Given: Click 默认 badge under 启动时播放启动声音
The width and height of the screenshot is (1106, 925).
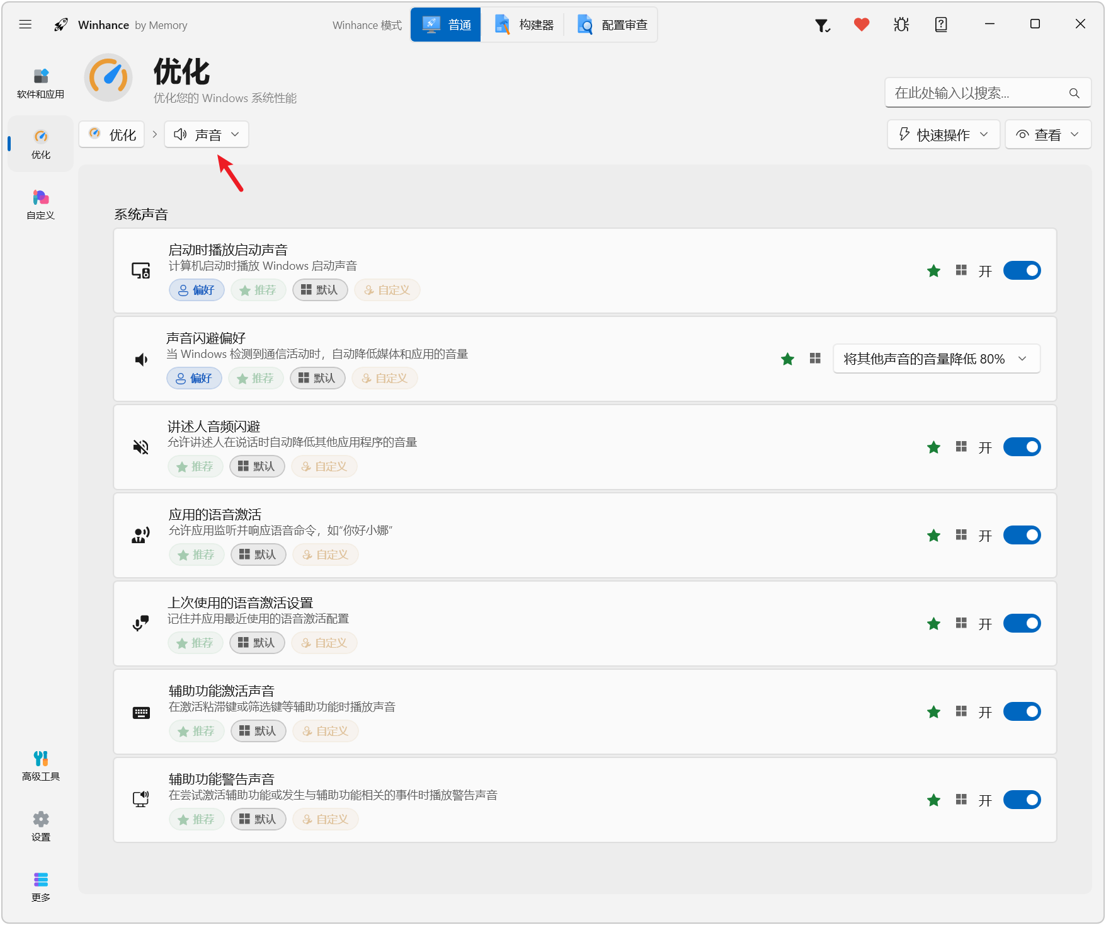Looking at the screenshot, I should tap(320, 290).
